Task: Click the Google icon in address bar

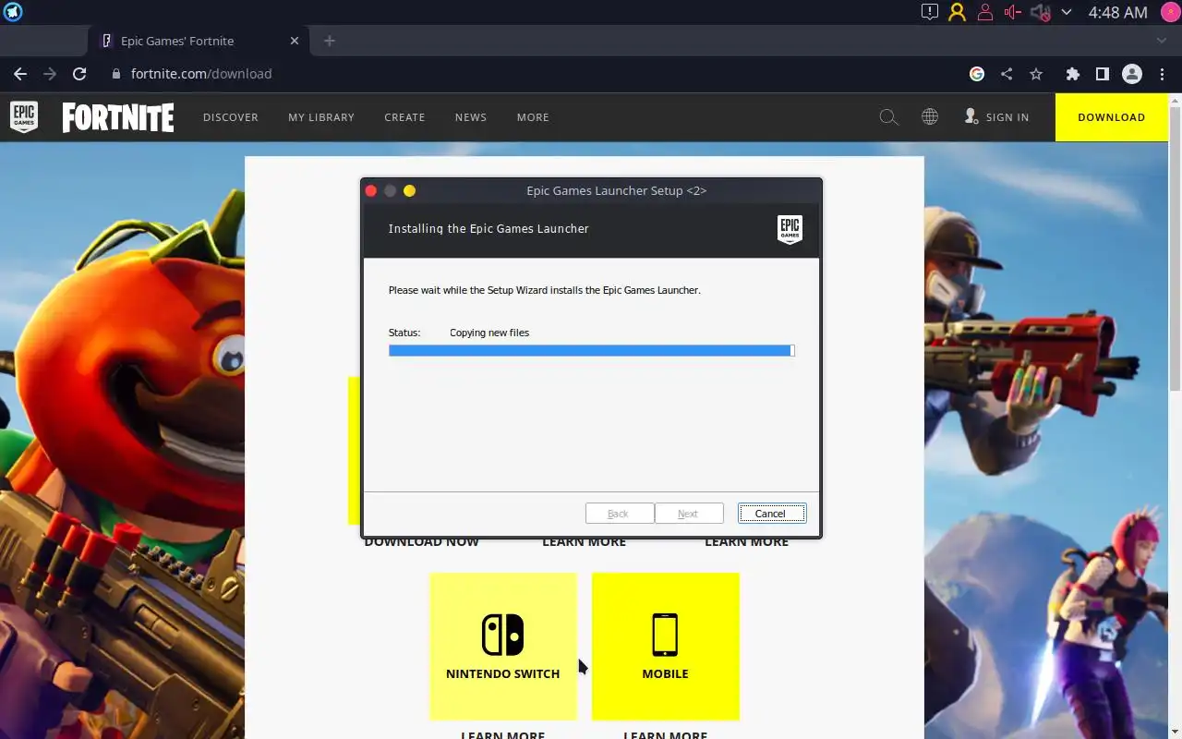Action: point(977,74)
